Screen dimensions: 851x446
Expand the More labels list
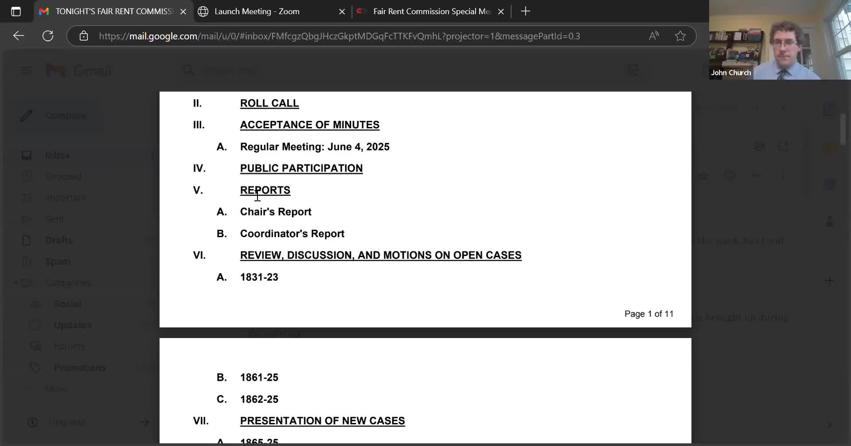coord(56,389)
